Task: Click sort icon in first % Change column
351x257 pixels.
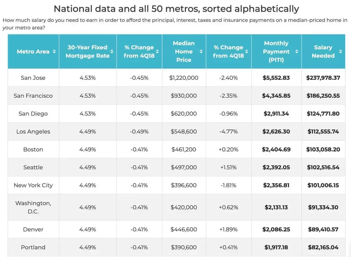Action: [157, 52]
